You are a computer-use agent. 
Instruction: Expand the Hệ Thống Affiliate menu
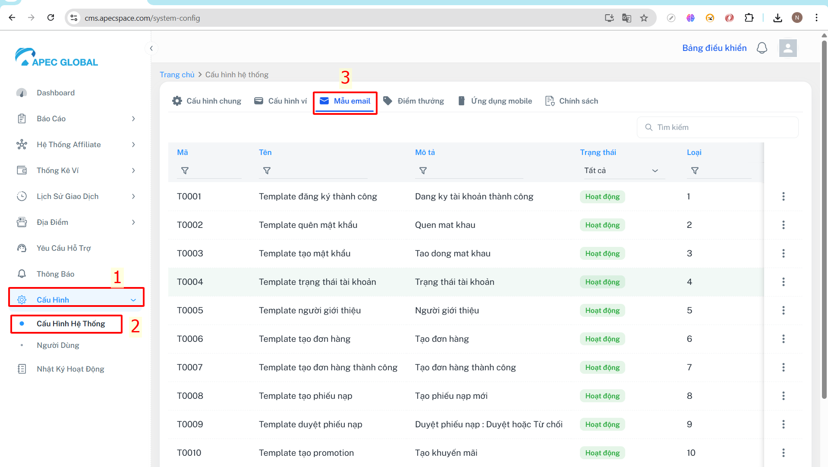tap(76, 145)
